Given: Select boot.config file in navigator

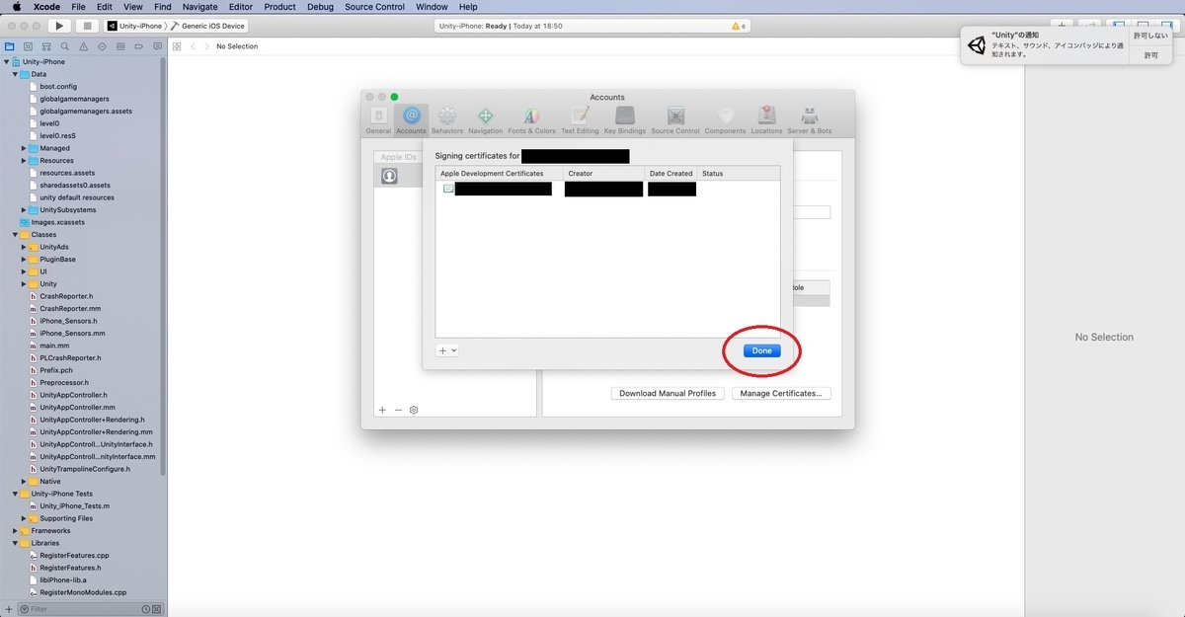Looking at the screenshot, I should (58, 86).
